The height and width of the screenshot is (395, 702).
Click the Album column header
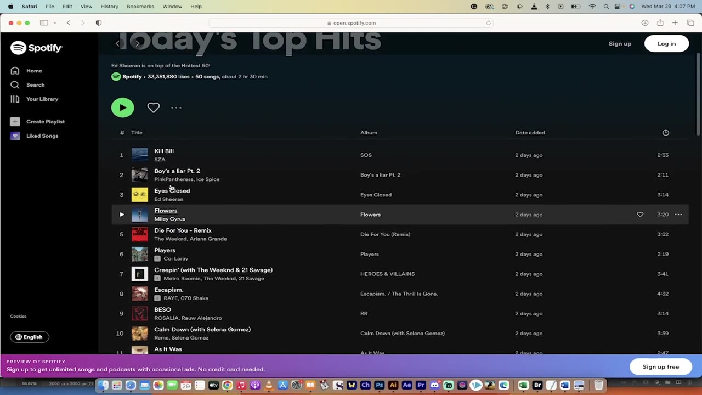(x=369, y=133)
